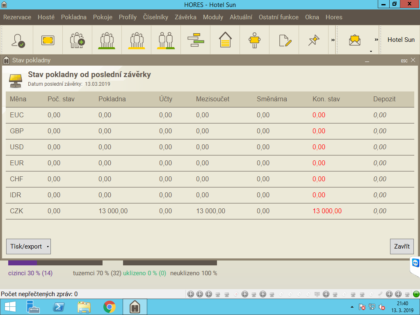Open the document with pencil icon
Screen dimensions: 420x315
click(284, 40)
